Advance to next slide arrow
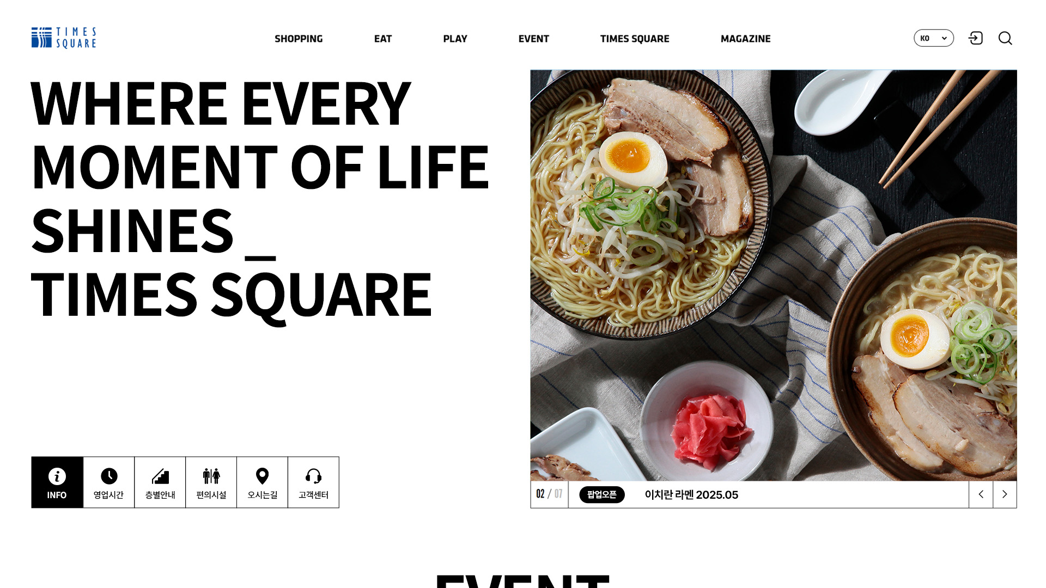 pyautogui.click(x=1005, y=494)
